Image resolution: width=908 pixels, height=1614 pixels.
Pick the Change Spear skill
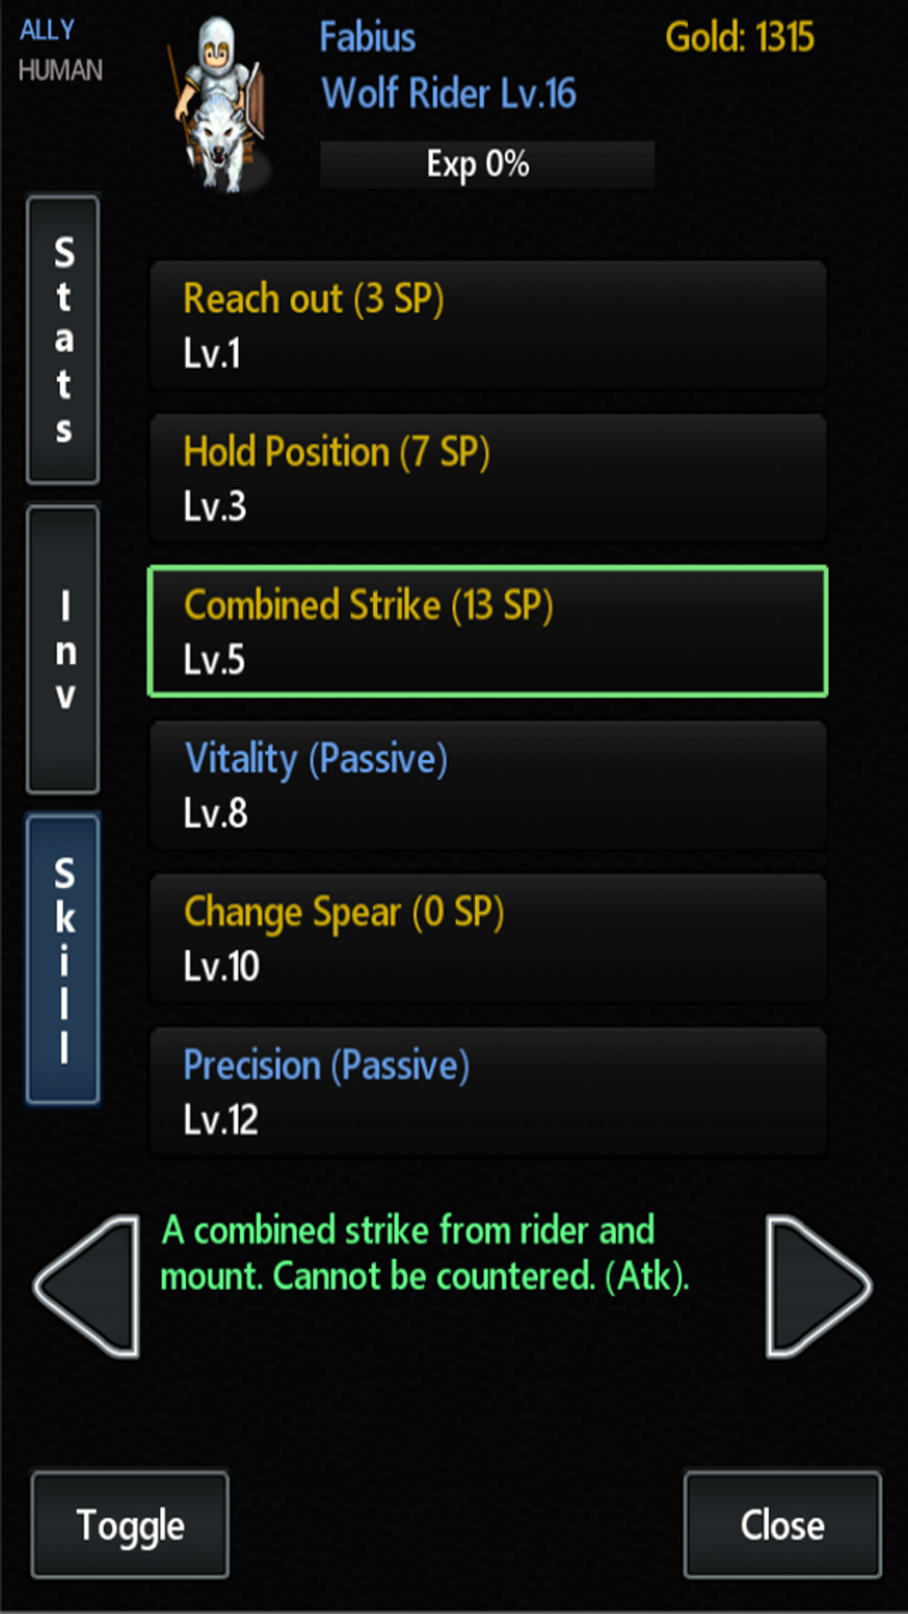pos(488,939)
